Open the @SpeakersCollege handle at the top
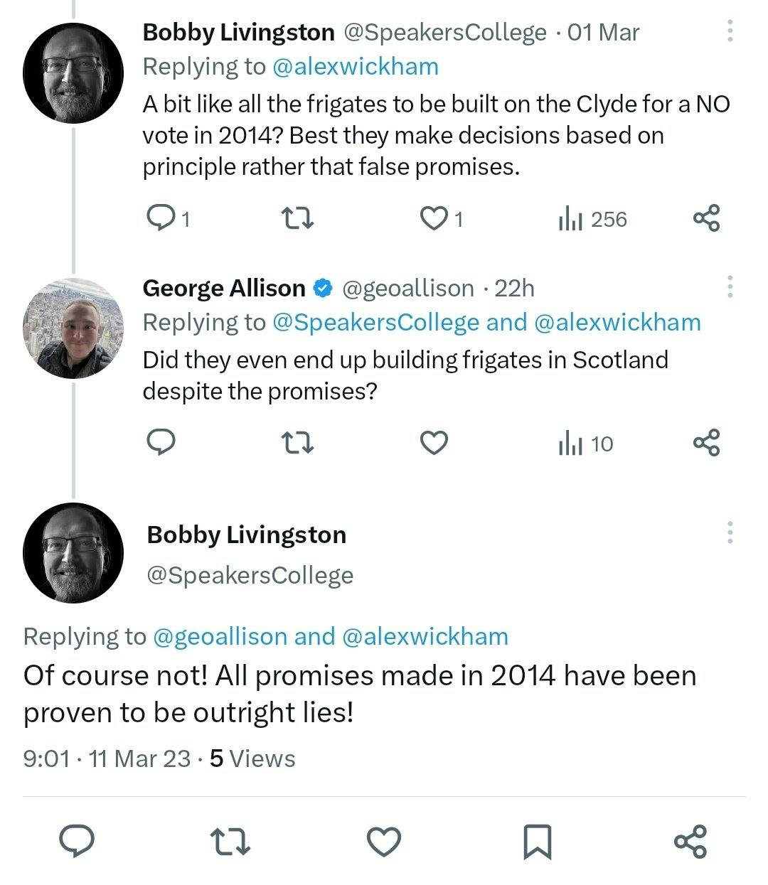768x885 pixels. click(445, 32)
